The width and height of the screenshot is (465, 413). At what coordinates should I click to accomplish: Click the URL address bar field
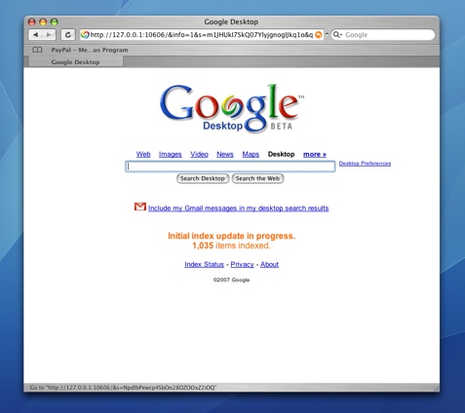tap(202, 35)
